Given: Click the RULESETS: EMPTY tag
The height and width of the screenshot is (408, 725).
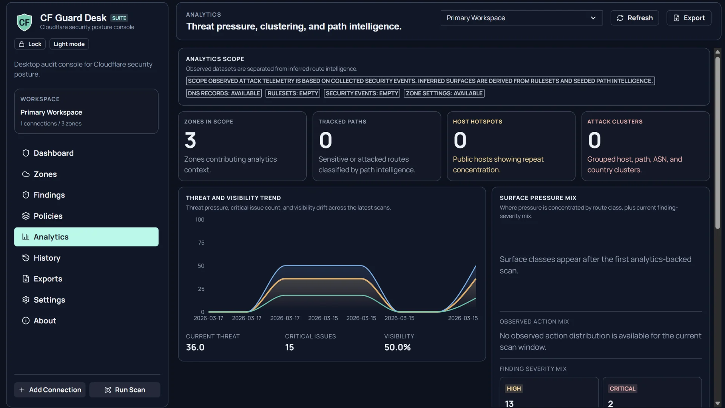Looking at the screenshot, I should [293, 93].
